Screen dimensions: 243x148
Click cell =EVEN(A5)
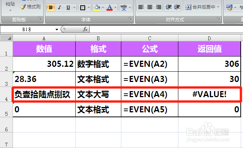click(149, 109)
